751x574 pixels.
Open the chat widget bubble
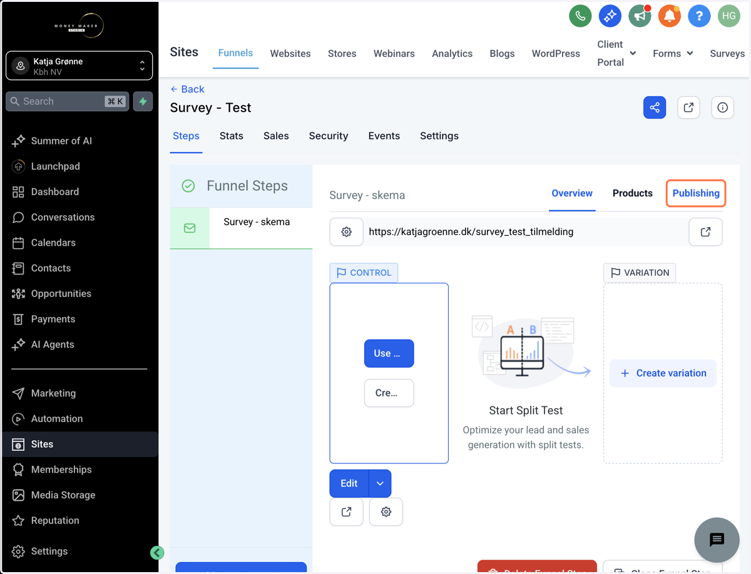[717, 540]
